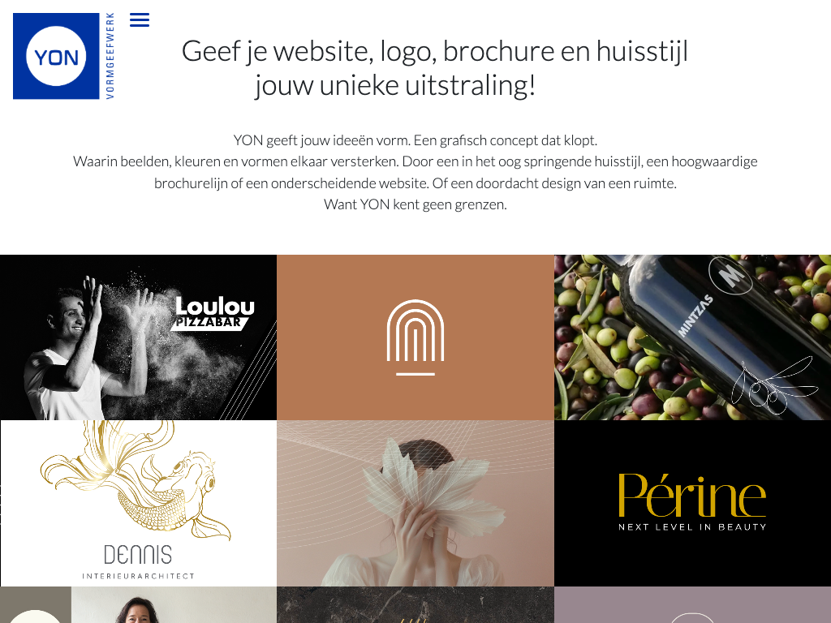
Task: Open the Mintzas olive bottle project
Action: coord(693,337)
